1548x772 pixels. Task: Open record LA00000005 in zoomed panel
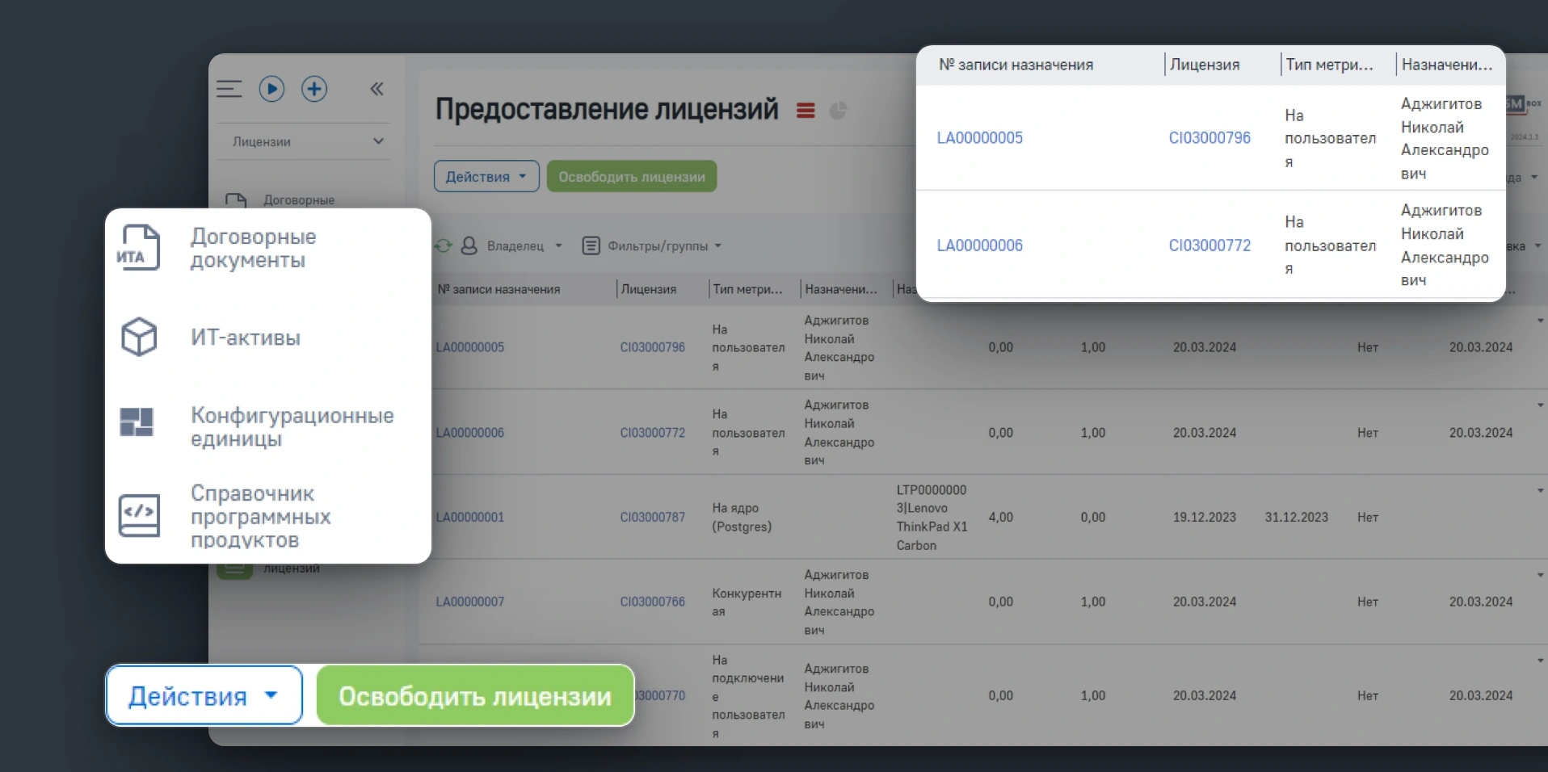[x=979, y=138]
